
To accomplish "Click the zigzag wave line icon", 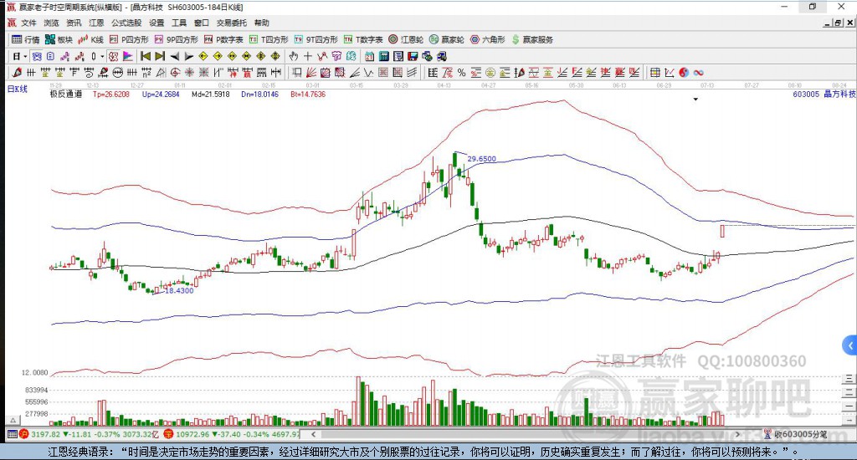I will click(x=368, y=72).
